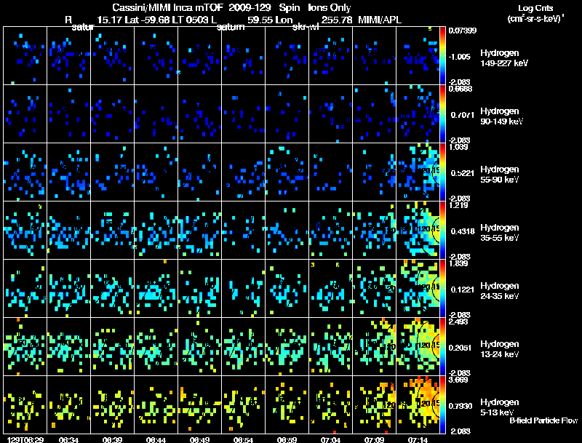Click the color bar beside Hydrogen 13-24 keV
The width and height of the screenshot is (582, 443).
point(442,347)
